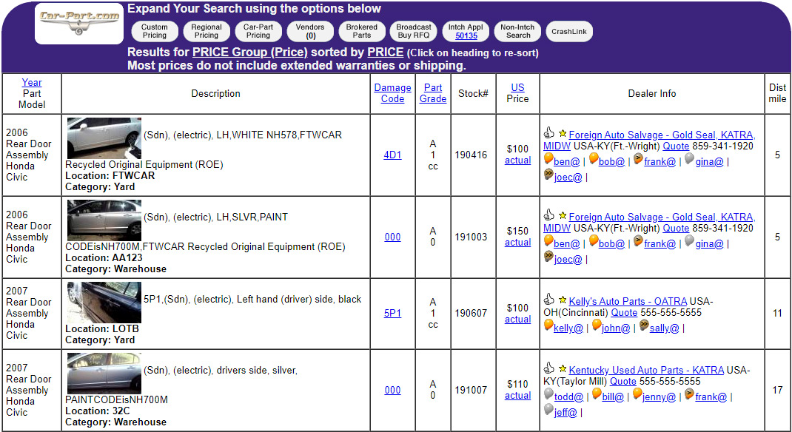
Task: Click the balloon icon beside ben@ in stock 190416 row
Action: click(x=548, y=159)
